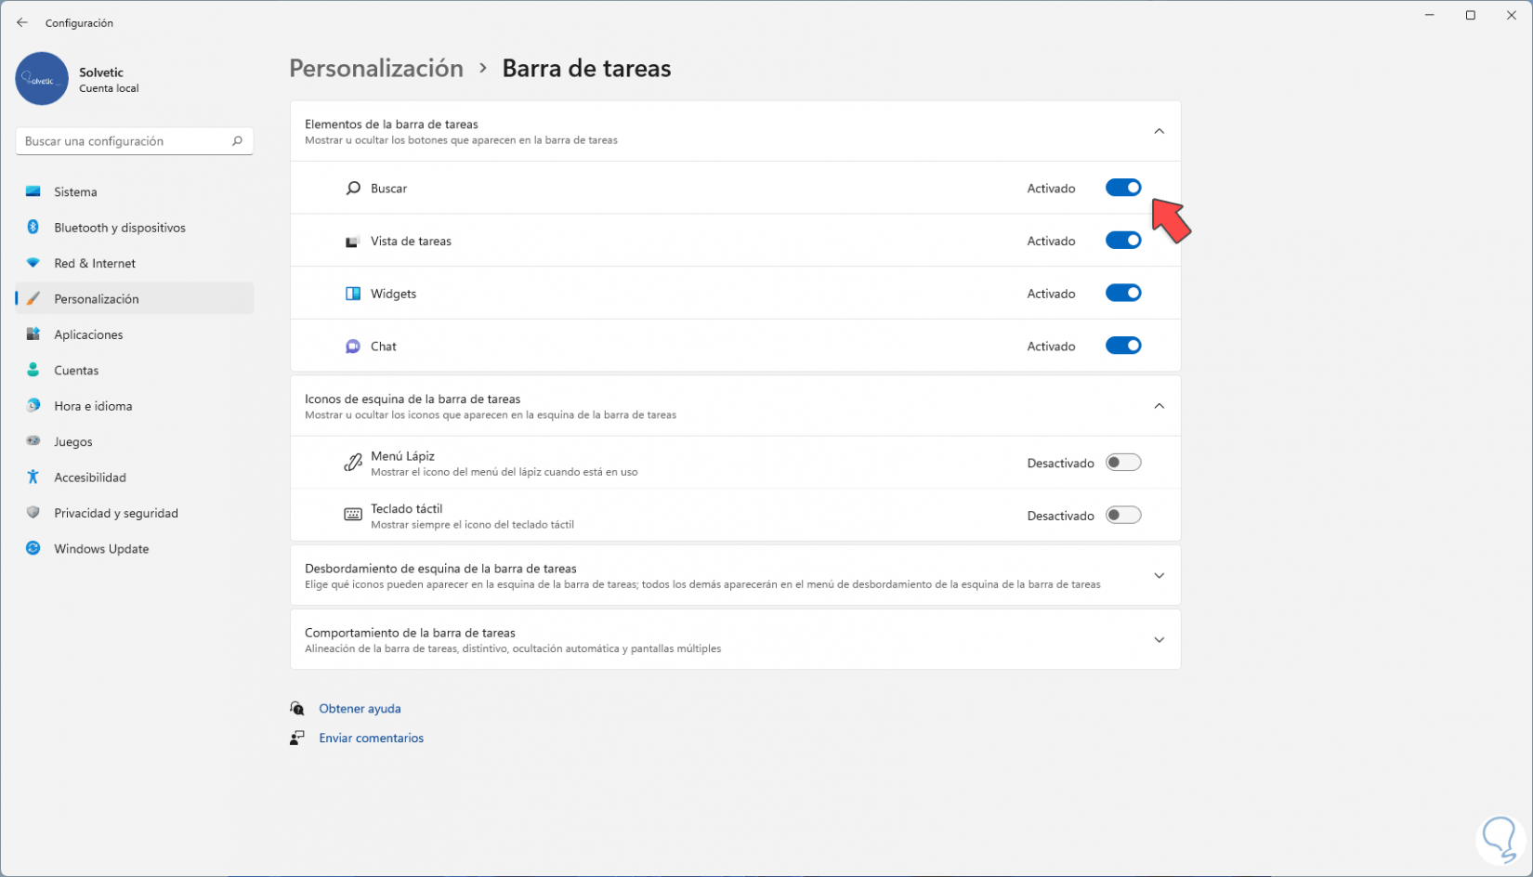Image resolution: width=1533 pixels, height=877 pixels.
Task: Expand Desbordamiento de esquina section
Action: (x=1159, y=576)
